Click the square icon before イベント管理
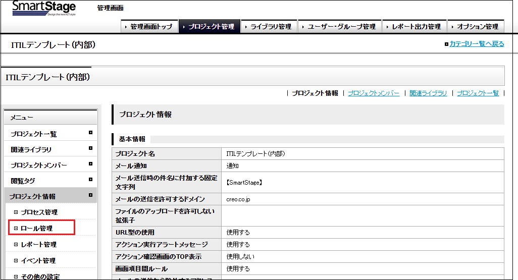This screenshot has height=280, width=518. tap(16, 260)
